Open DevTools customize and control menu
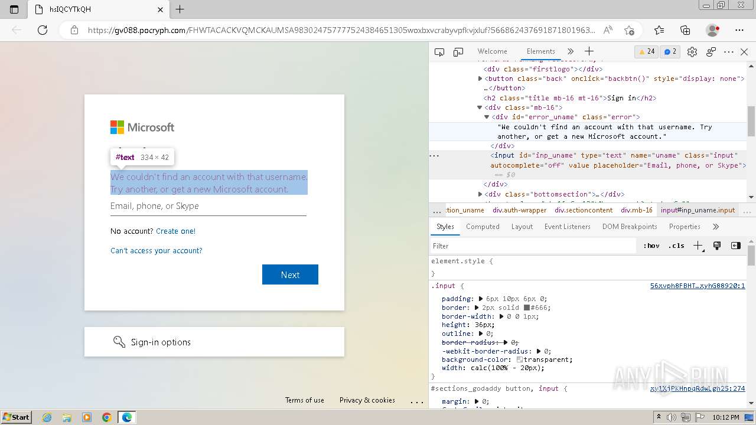This screenshot has height=425, width=756. 729,52
